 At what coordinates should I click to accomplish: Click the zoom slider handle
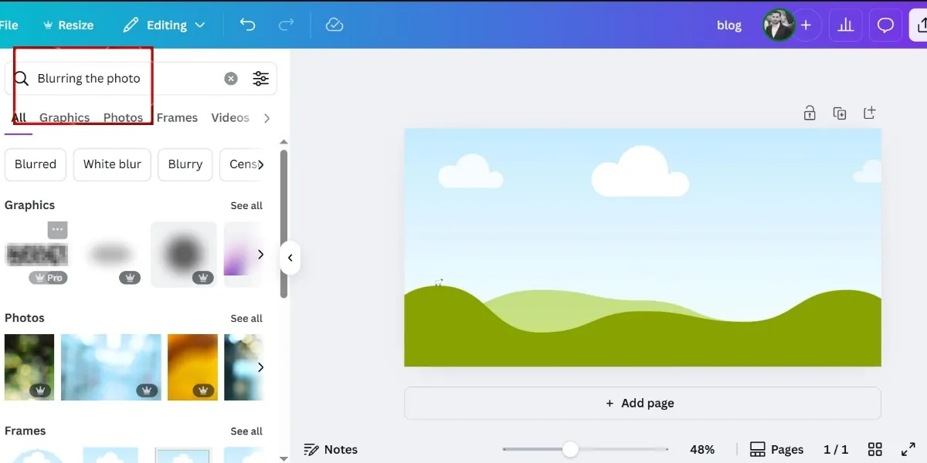(570, 449)
